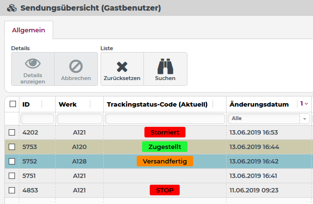Select the checkbox for row 5753
313x204 pixels.
(x=12, y=147)
